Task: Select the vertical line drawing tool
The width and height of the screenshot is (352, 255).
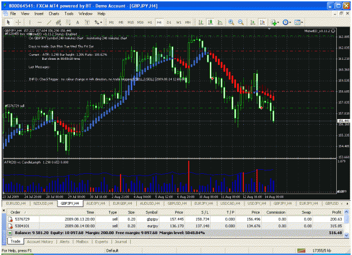Action: click(30, 22)
